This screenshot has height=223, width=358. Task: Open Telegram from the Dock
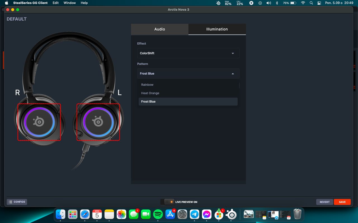[194, 214]
